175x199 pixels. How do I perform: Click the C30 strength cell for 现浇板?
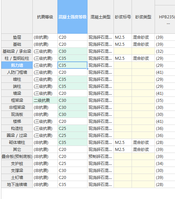(72, 114)
